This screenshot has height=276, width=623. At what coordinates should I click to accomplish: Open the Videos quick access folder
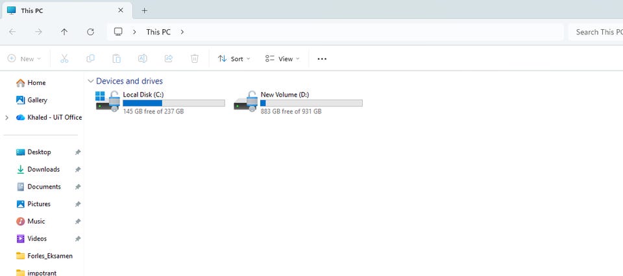(x=31, y=238)
